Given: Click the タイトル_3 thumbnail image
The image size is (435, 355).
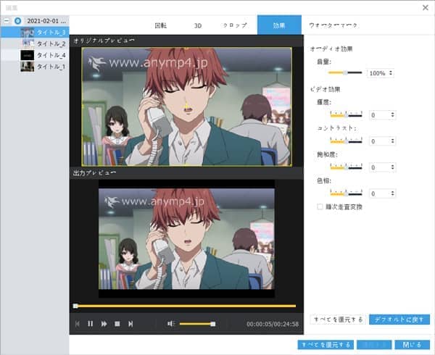Looking at the screenshot, I should [28, 33].
